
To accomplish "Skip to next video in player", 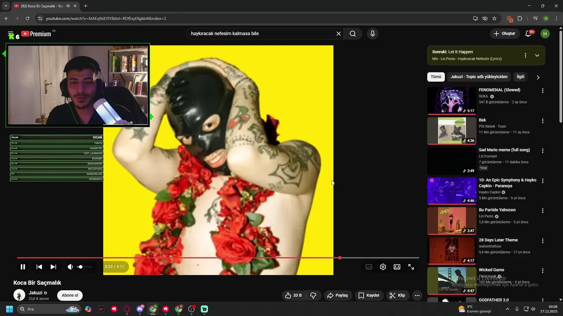I will click(53, 267).
